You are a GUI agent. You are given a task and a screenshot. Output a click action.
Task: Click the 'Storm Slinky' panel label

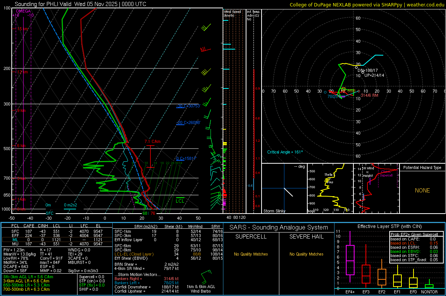[274, 211]
